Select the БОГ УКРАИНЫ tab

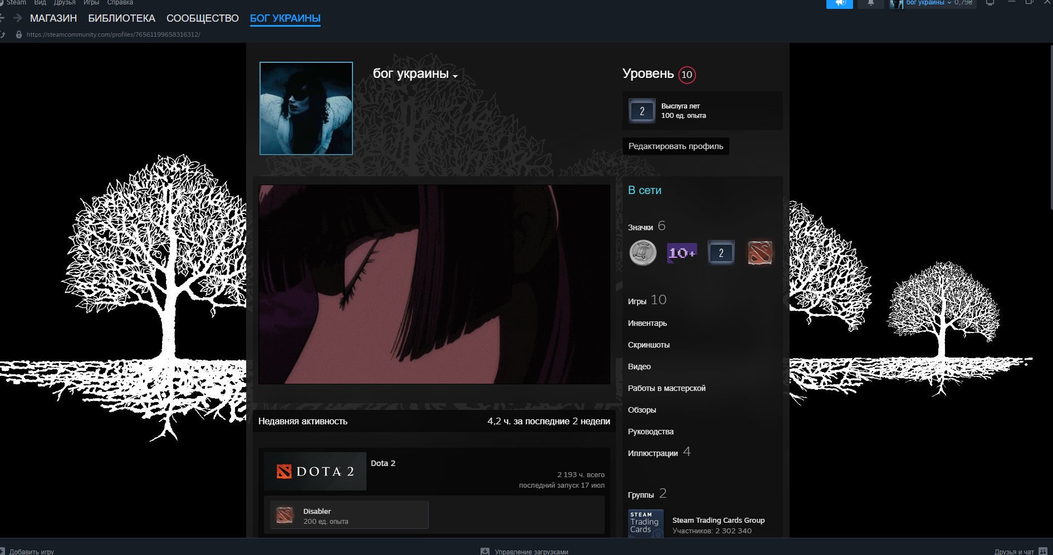pyautogui.click(x=285, y=18)
